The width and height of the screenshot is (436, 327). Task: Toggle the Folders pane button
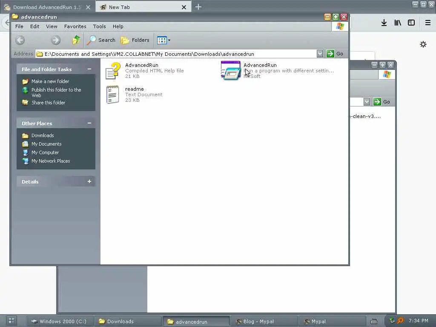pos(135,40)
